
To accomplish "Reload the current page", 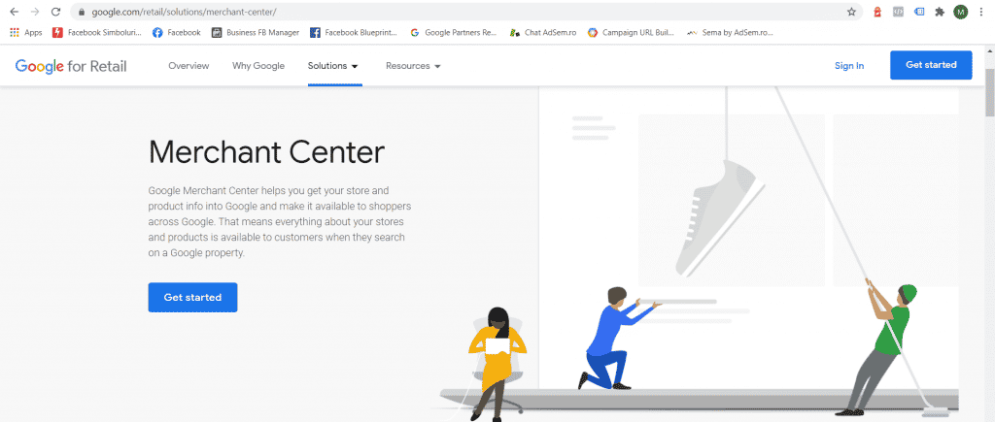I will 55,12.
